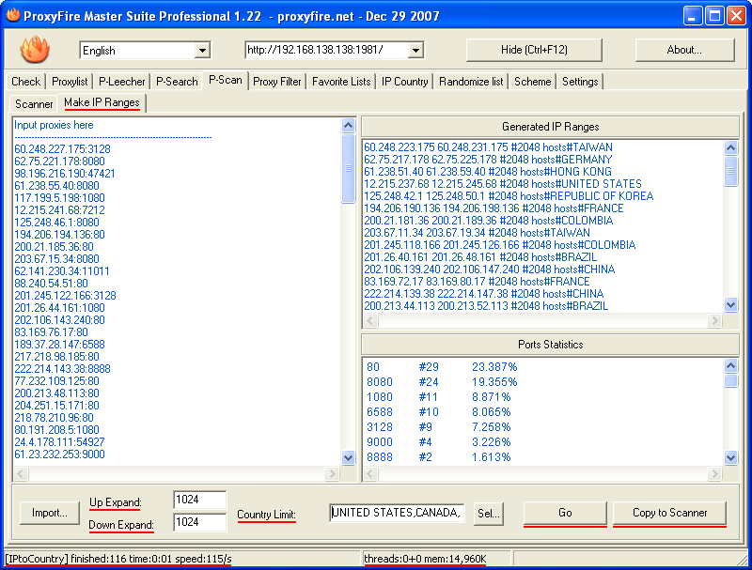Open the Favorite Lists tab
Screen dimensions: 752x570
341,82
